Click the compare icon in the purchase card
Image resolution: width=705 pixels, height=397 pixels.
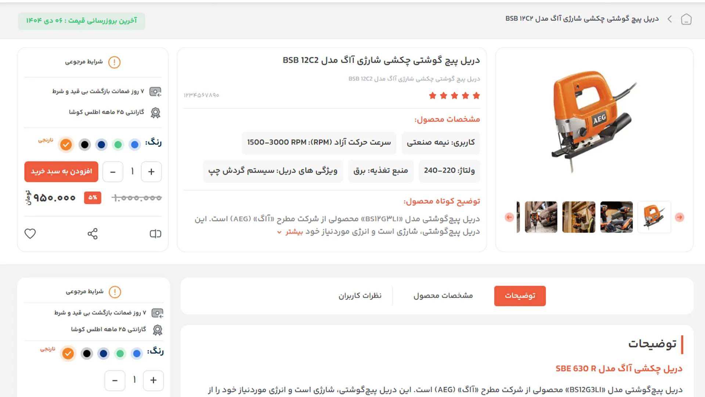(x=155, y=233)
